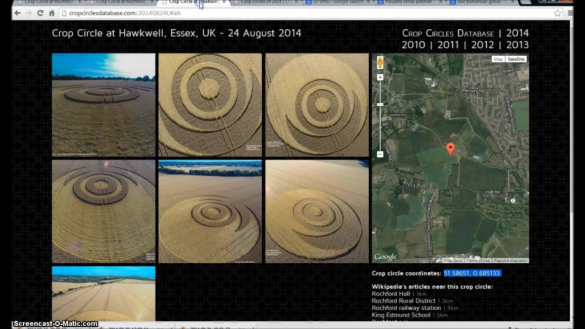The image size is (585, 329).
Task: Close the Crop Circle at Hawkwell tab
Action: click(x=224, y=2)
